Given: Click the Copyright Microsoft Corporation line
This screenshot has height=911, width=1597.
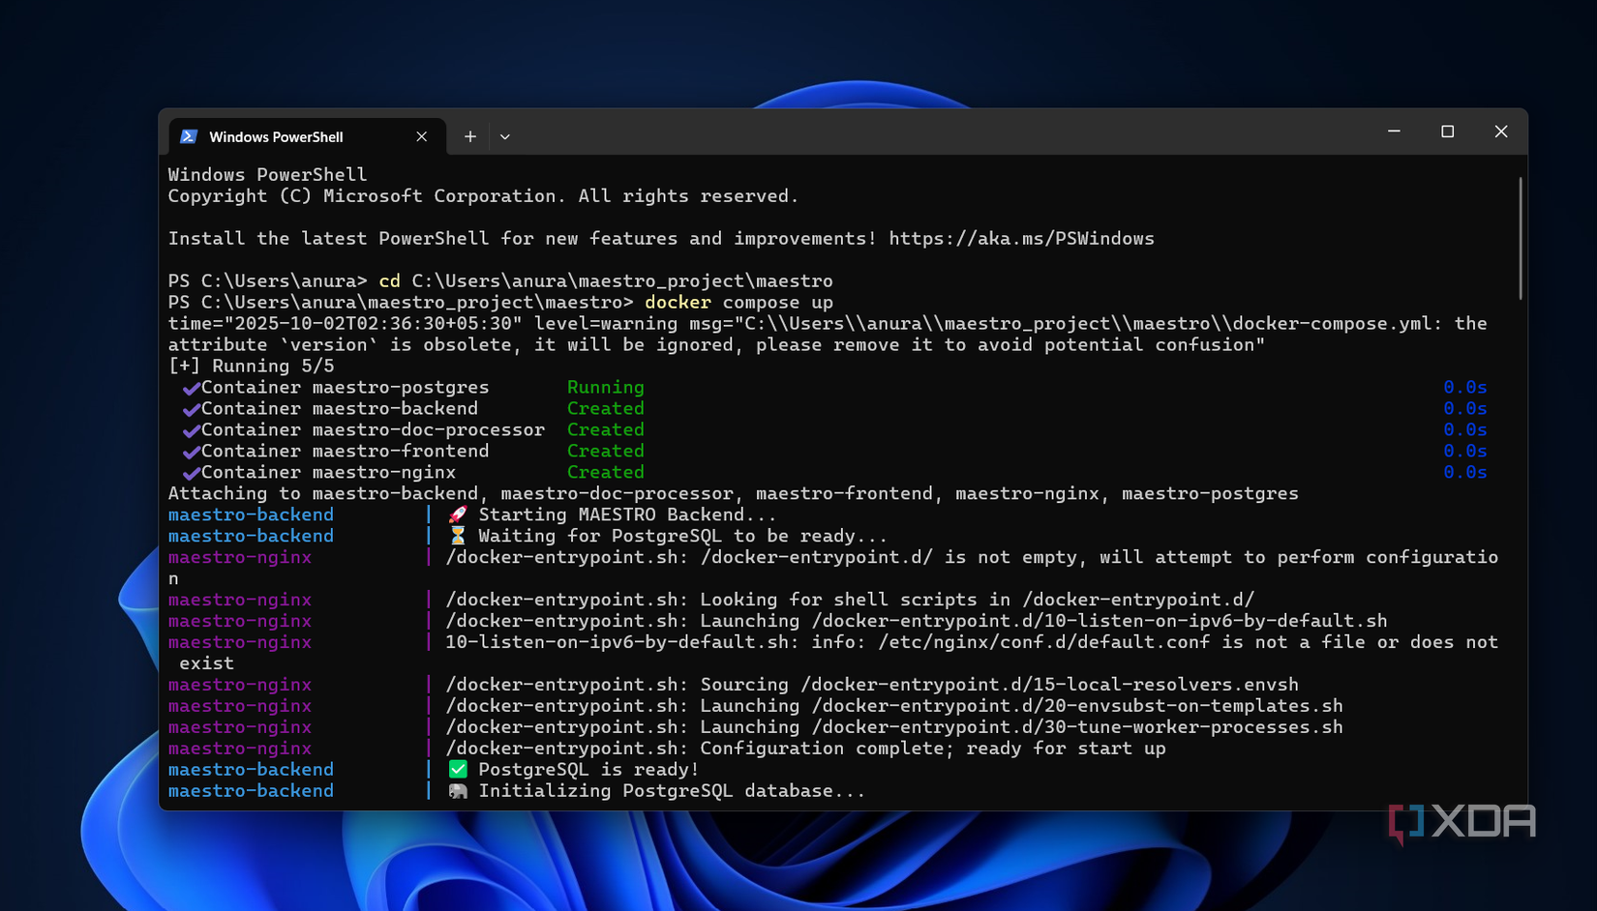Looking at the screenshot, I should point(483,195).
